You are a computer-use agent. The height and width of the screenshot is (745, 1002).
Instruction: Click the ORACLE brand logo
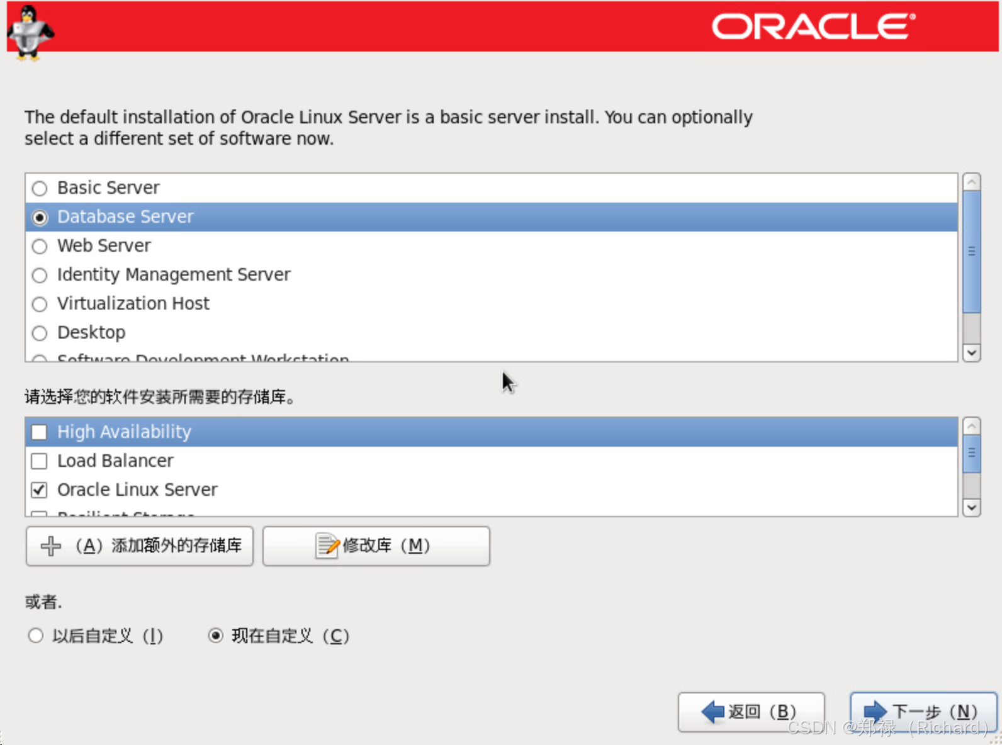(814, 26)
